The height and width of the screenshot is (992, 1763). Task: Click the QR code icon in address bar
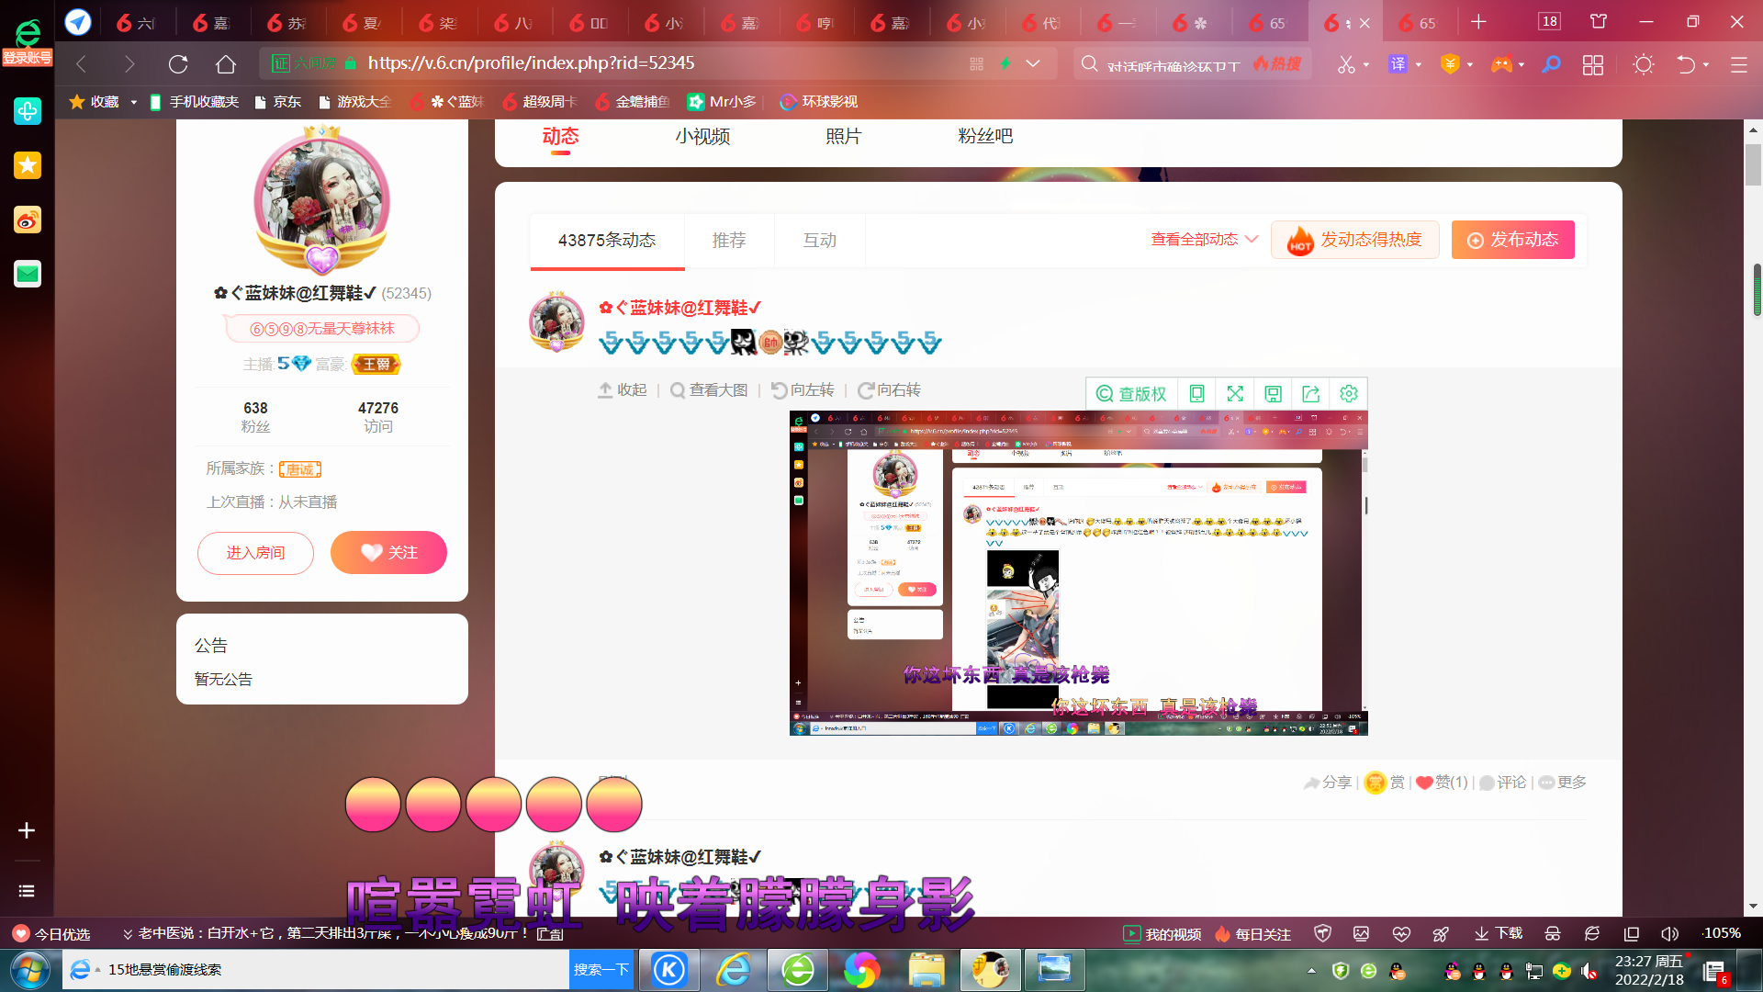976,63
